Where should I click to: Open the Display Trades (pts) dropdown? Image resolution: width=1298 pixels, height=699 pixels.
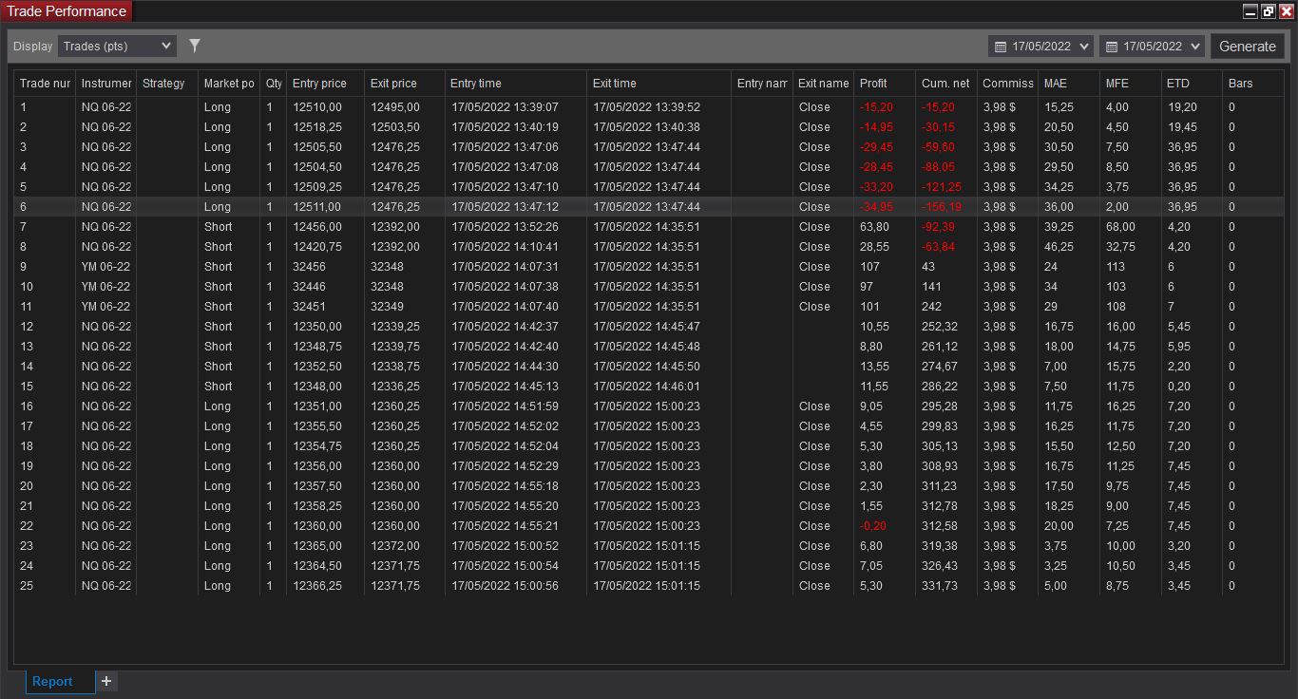click(117, 46)
